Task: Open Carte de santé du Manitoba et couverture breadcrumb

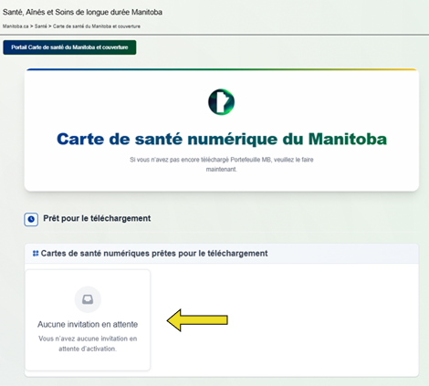Action: pos(97,26)
